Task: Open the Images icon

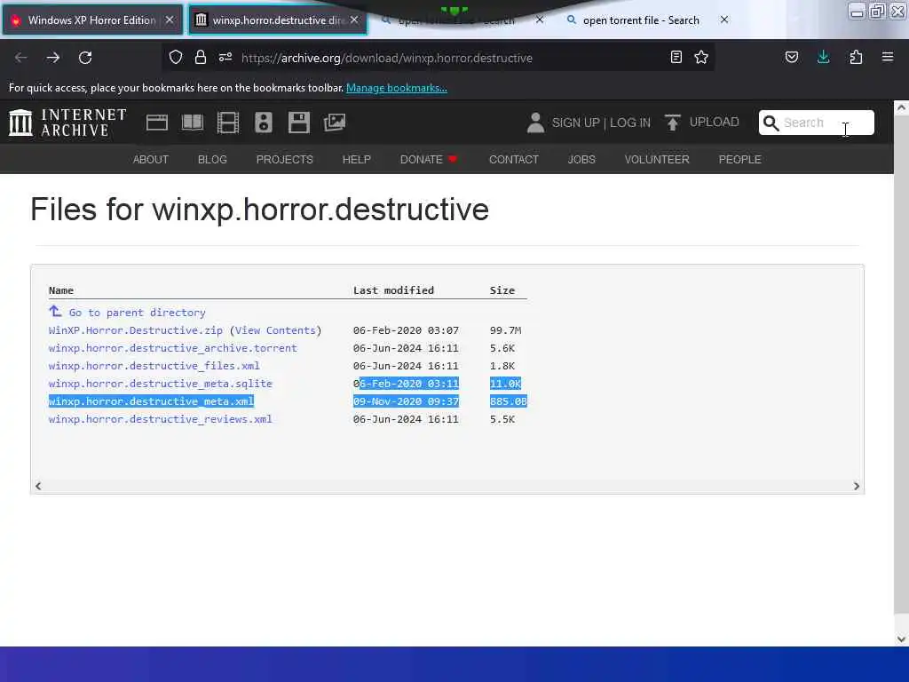Action: pyautogui.click(x=335, y=123)
